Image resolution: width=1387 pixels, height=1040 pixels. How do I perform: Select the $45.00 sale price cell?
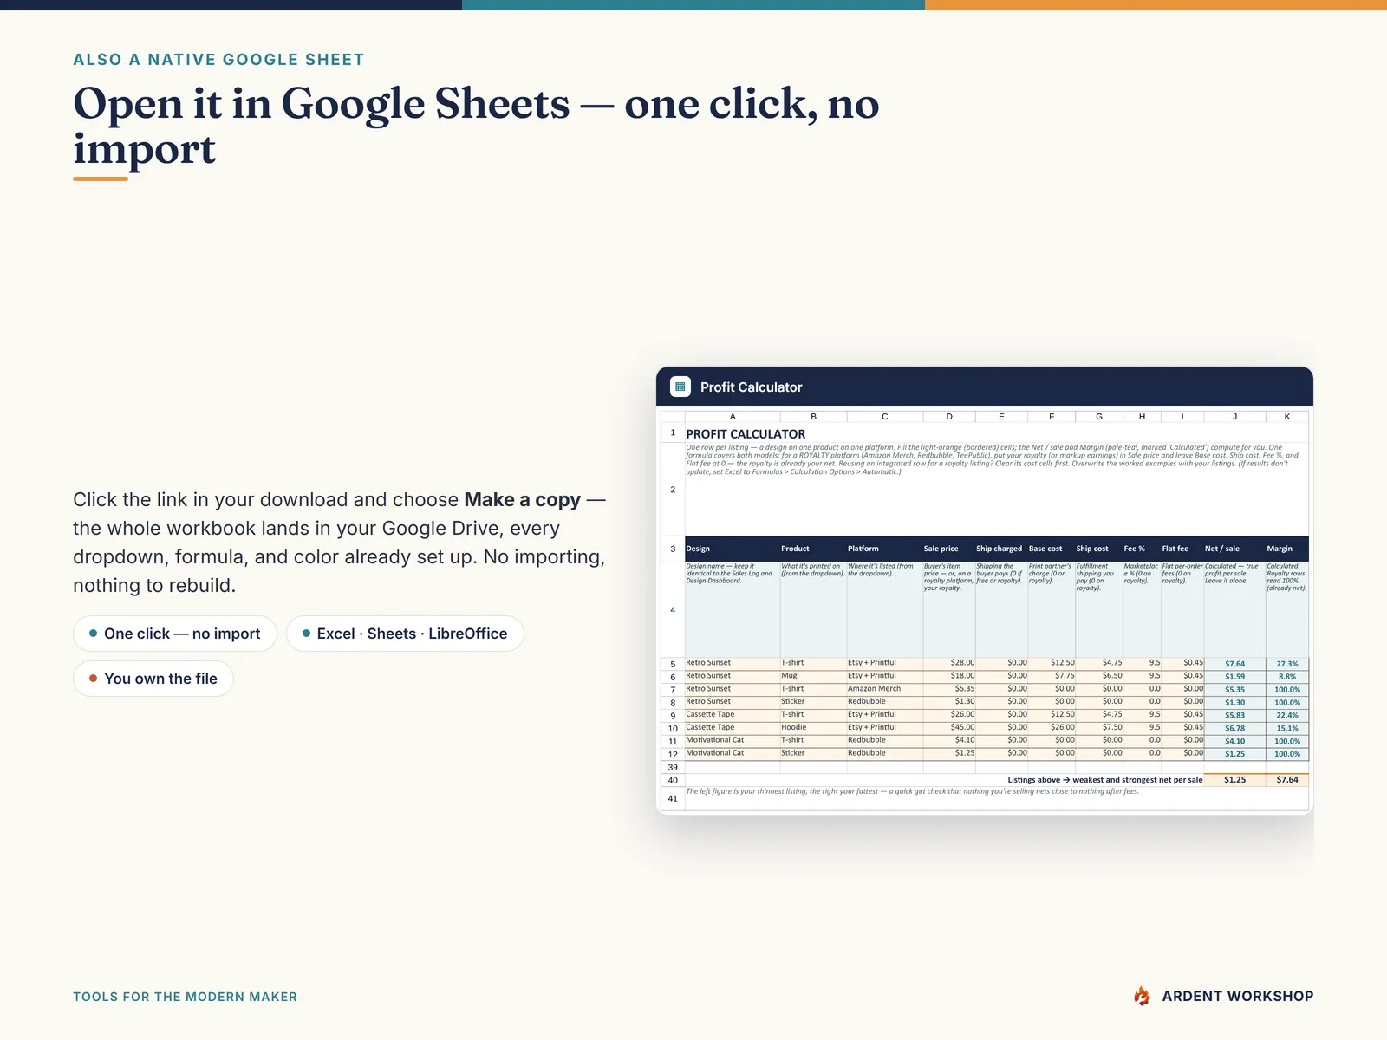[949, 728]
